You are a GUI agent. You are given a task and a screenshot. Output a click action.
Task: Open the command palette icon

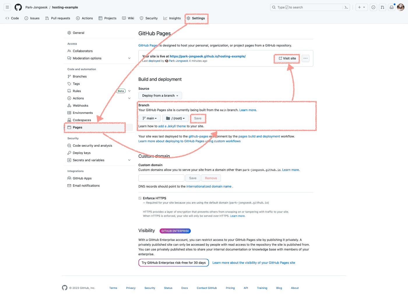(x=346, y=7)
